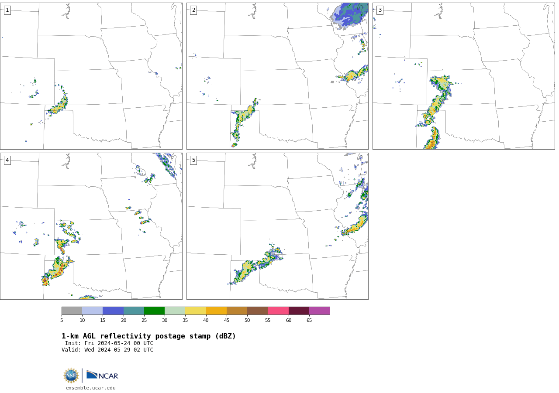Click the maroon 60-65 dBZ swatch
The width and height of the screenshot is (559, 393).
(299, 311)
